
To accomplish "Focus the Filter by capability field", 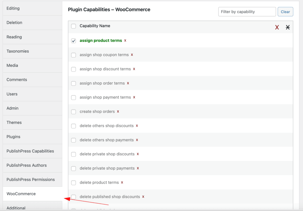I will click(247, 12).
